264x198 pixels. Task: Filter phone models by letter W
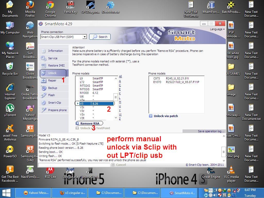coord(120,114)
